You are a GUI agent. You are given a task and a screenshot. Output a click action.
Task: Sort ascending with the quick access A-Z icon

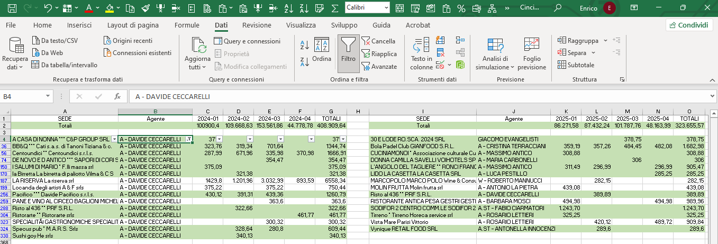point(289,8)
